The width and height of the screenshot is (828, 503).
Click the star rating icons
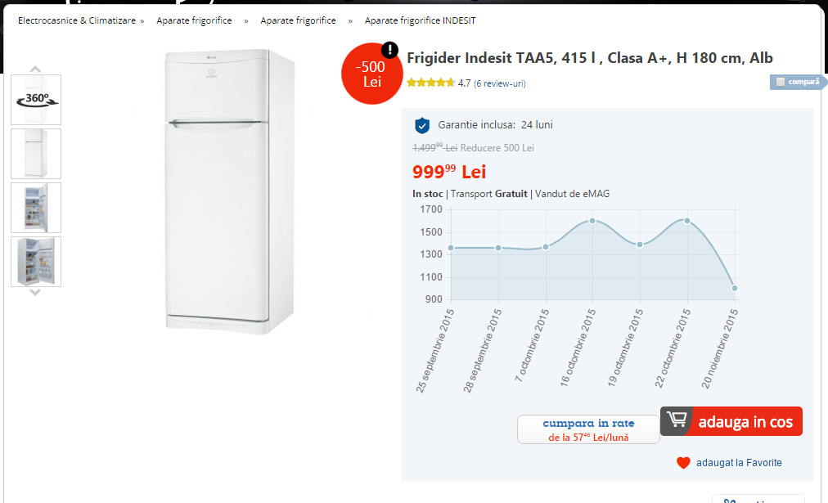tap(430, 83)
